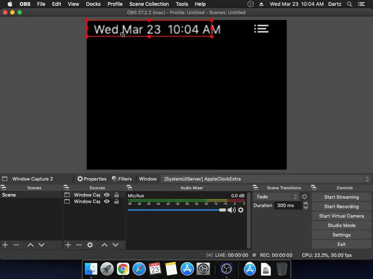Move scene up in Scenes list
The height and width of the screenshot is (279, 373).
point(31,245)
